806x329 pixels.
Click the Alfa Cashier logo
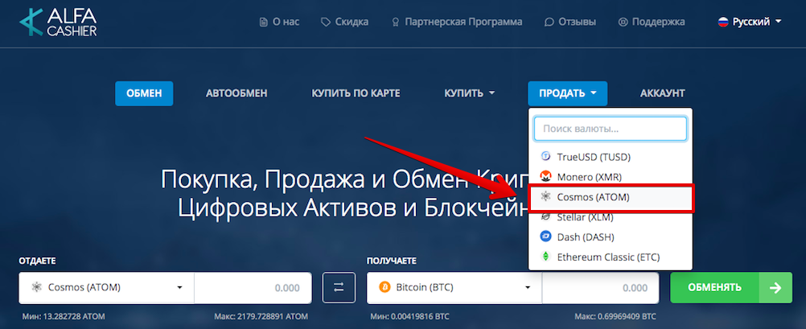58,22
